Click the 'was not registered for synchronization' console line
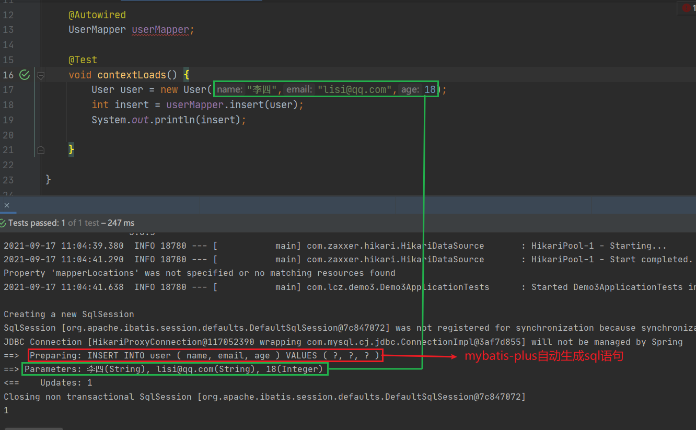This screenshot has width=696, height=430. click(350, 328)
